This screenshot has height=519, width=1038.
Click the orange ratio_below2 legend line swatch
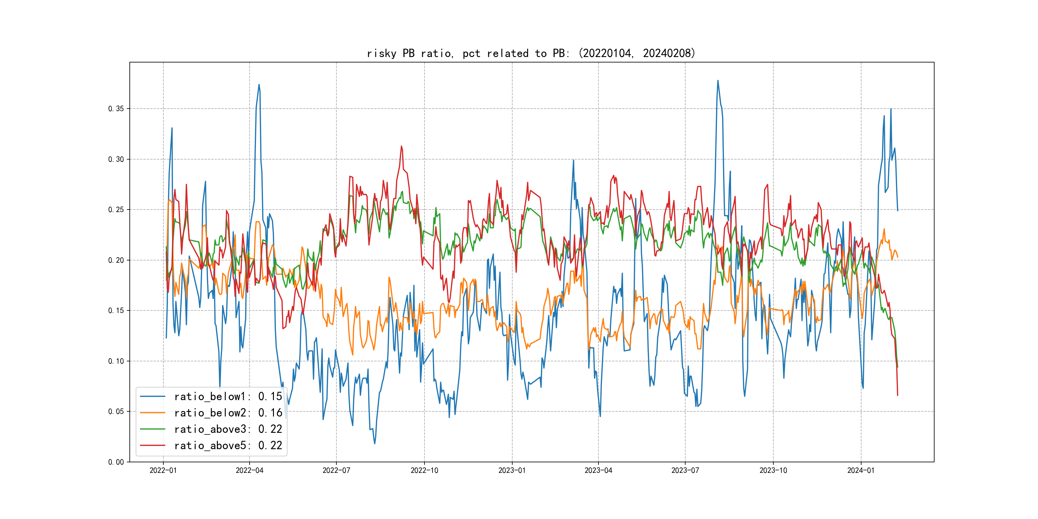point(152,413)
